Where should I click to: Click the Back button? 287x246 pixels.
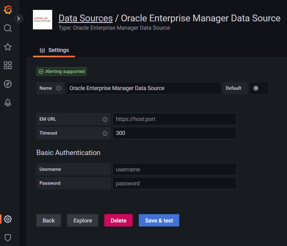(48, 220)
